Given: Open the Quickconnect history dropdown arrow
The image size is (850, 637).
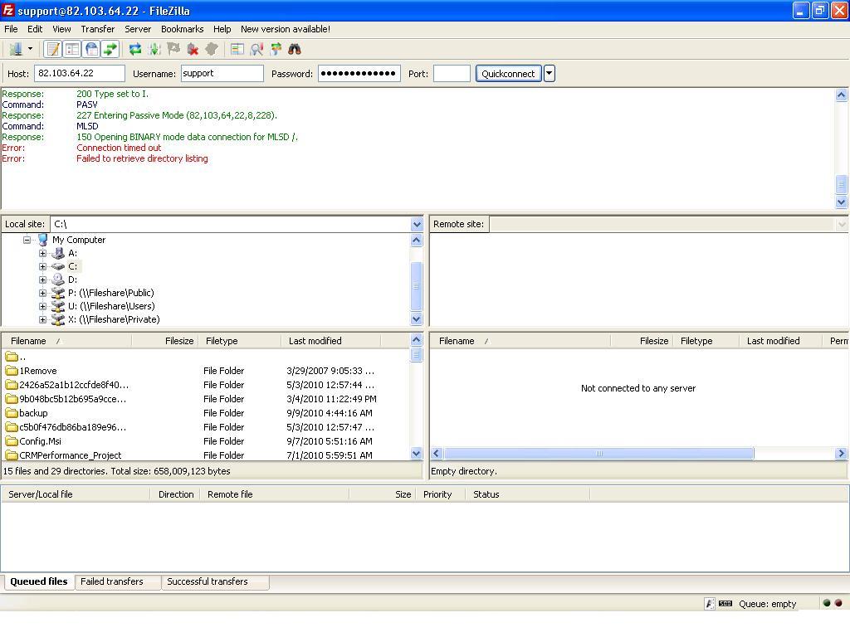Looking at the screenshot, I should click(549, 74).
